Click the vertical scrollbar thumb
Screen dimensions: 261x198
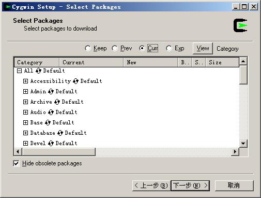coord(243,75)
